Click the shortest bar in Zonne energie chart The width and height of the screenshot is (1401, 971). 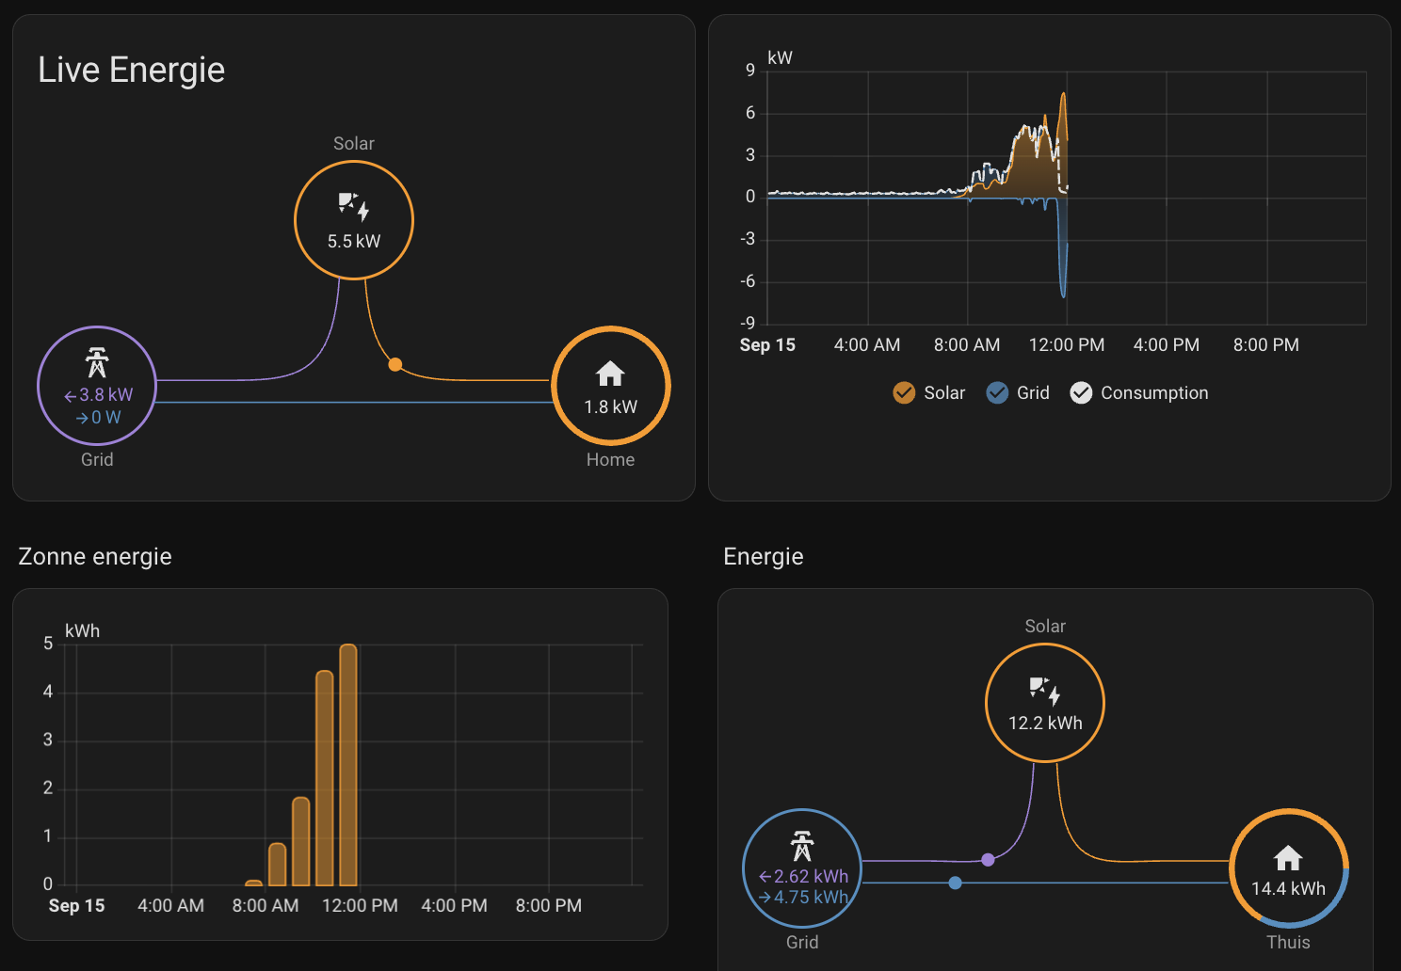pos(253,883)
